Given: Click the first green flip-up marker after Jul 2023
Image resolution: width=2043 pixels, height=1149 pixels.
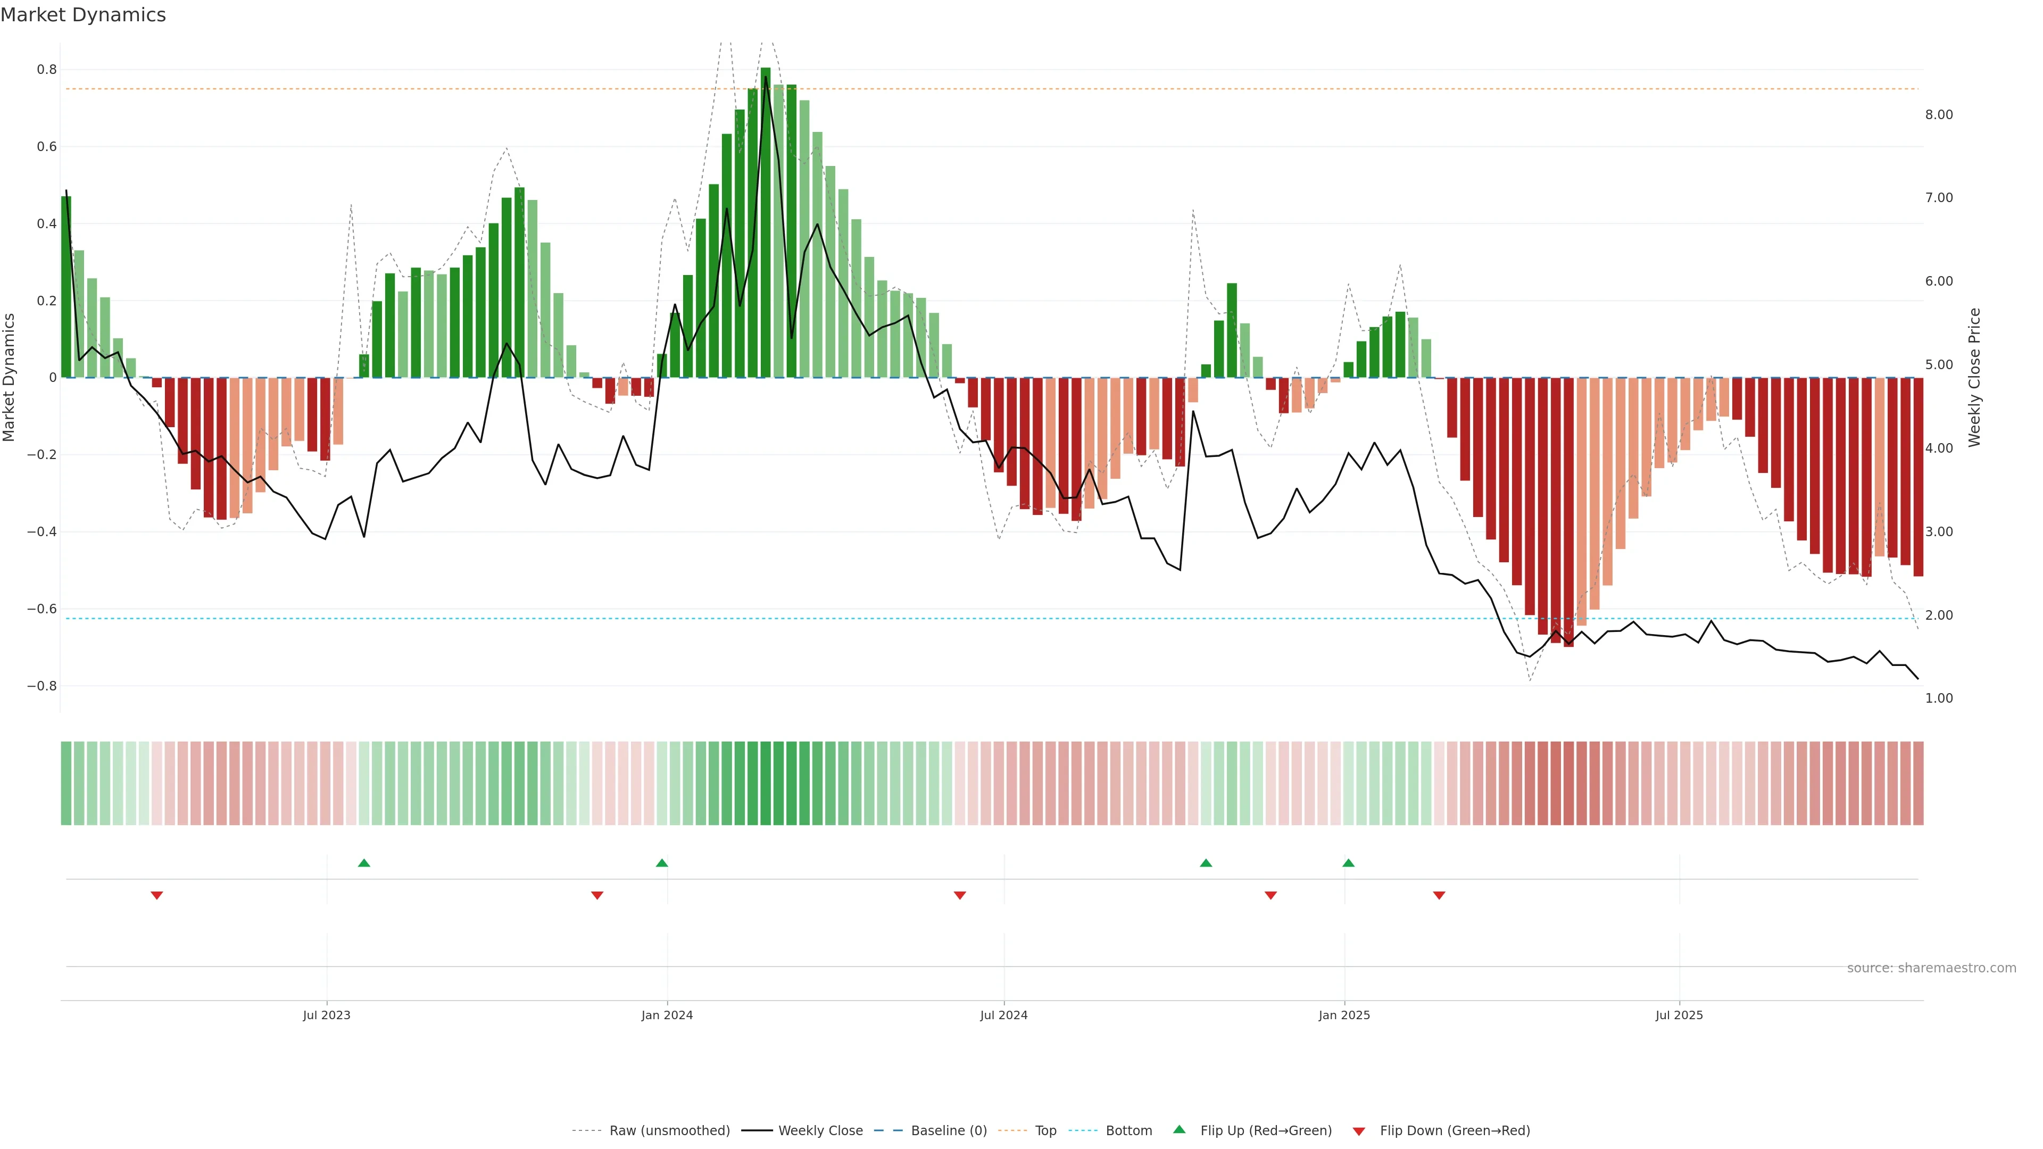Looking at the screenshot, I should click(364, 863).
